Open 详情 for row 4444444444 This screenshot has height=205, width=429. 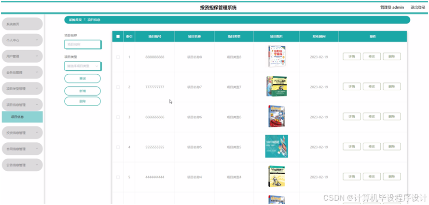pyautogui.click(x=352, y=177)
